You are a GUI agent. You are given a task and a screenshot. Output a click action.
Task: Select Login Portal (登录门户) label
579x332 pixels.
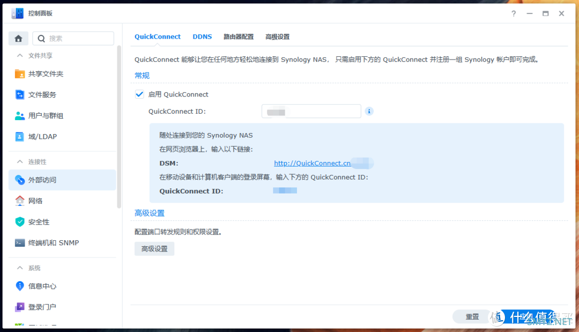pyautogui.click(x=42, y=307)
